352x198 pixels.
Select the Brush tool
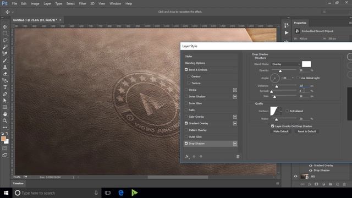click(5, 61)
